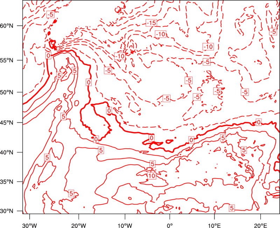280x228 pixels.
Task: Click the 30°N latitude axis label
Action: [x=7, y=211]
